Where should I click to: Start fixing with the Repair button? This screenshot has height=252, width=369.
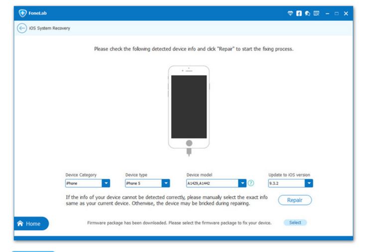[x=295, y=200]
